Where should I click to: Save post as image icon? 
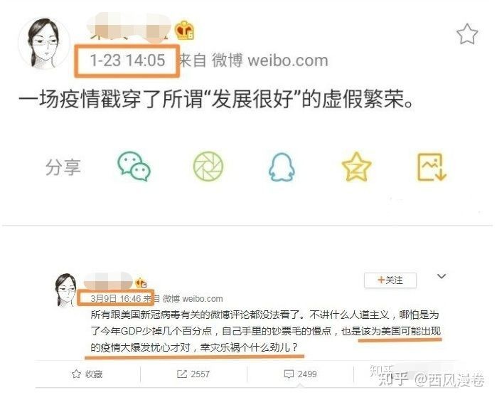tap(432, 167)
